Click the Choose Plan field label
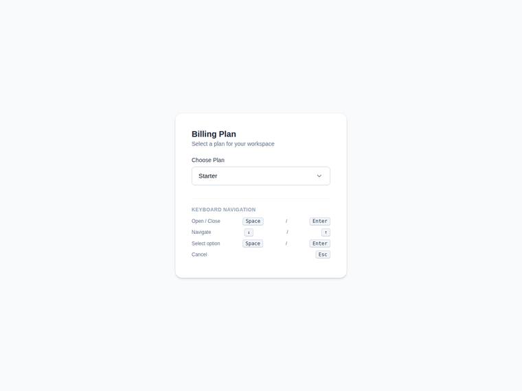 [207, 160]
